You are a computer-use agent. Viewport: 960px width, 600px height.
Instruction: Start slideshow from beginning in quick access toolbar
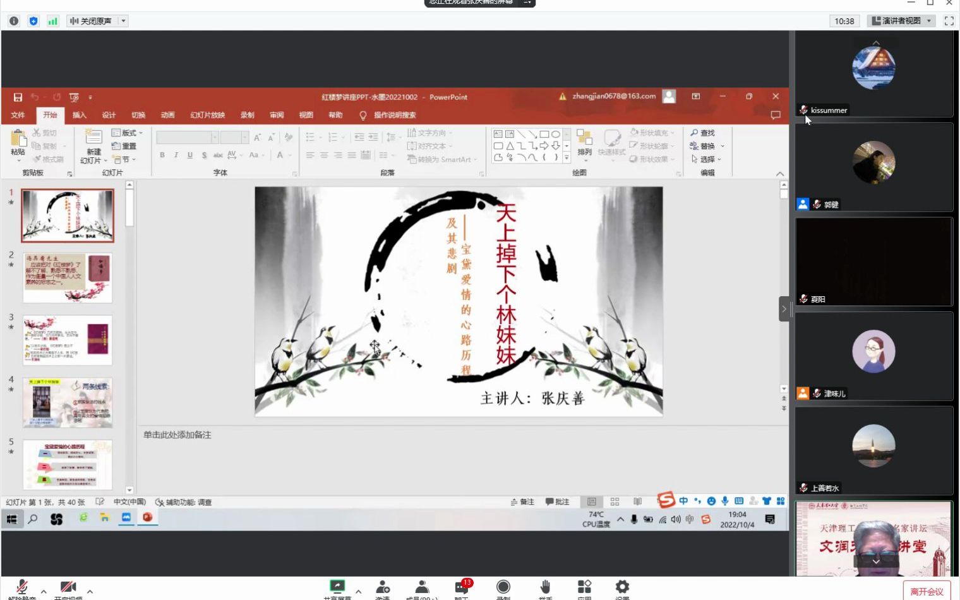[x=74, y=97]
